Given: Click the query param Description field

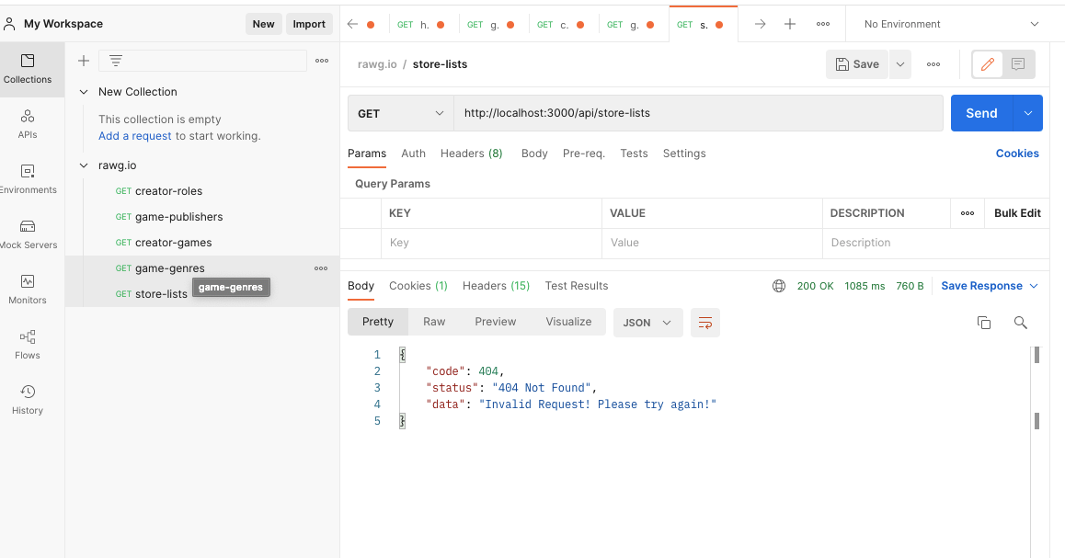Looking at the screenshot, I should click(x=935, y=243).
